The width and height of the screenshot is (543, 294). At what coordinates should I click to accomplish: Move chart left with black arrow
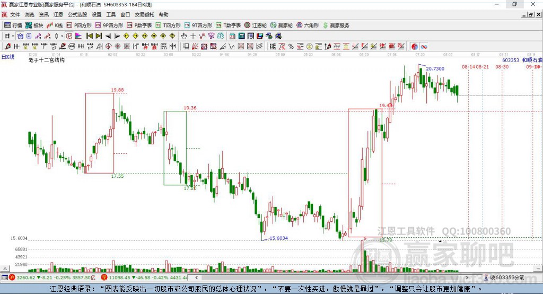click(x=108, y=36)
